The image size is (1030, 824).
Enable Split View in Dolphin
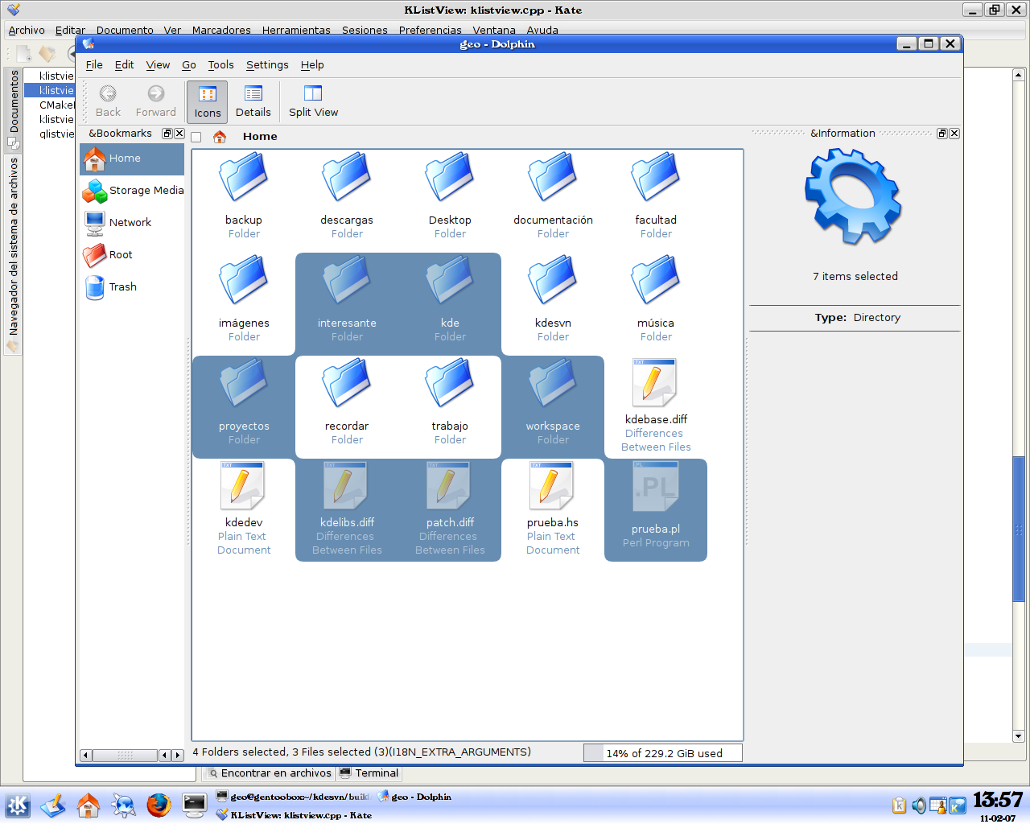[314, 102]
